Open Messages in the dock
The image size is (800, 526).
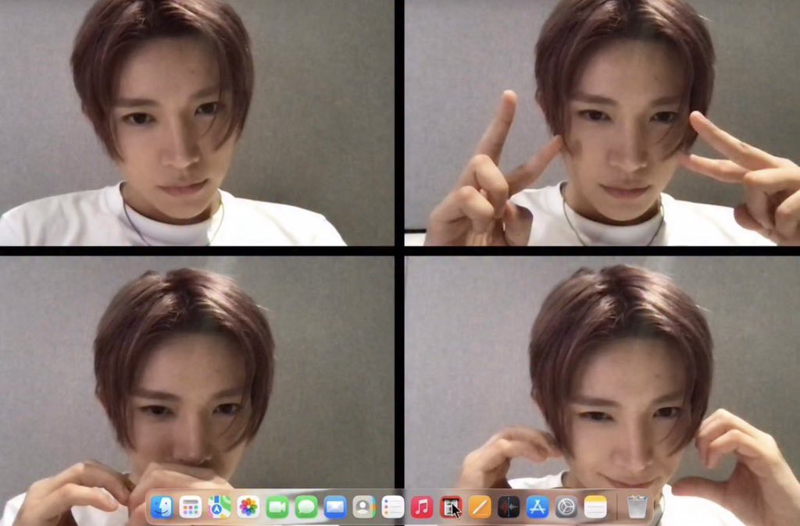pos(306,507)
